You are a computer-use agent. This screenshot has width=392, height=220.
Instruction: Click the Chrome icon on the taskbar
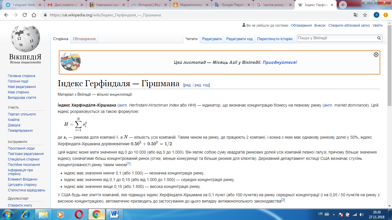[96, 214]
